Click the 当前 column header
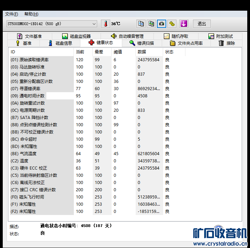The width and height of the screenshot is (250, 248). pyautogui.click(x=83, y=52)
